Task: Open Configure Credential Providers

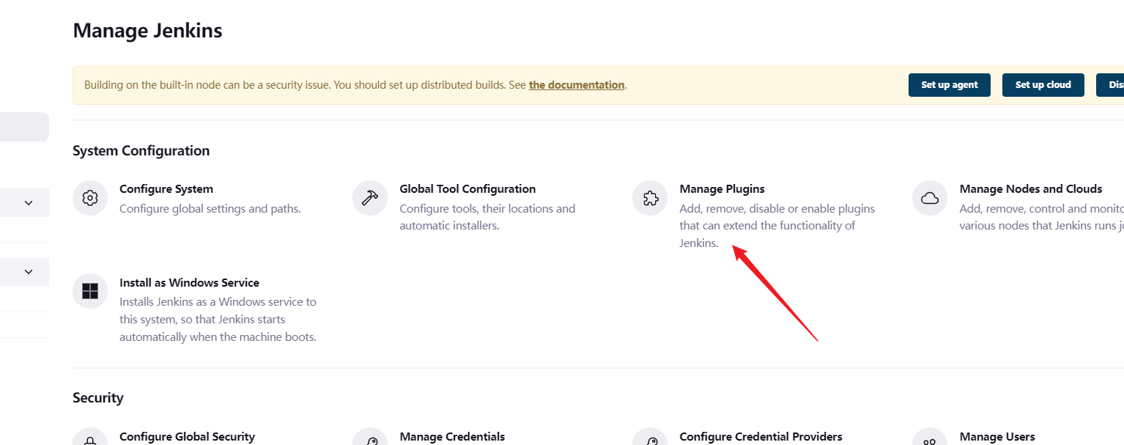Action: pyautogui.click(x=761, y=437)
